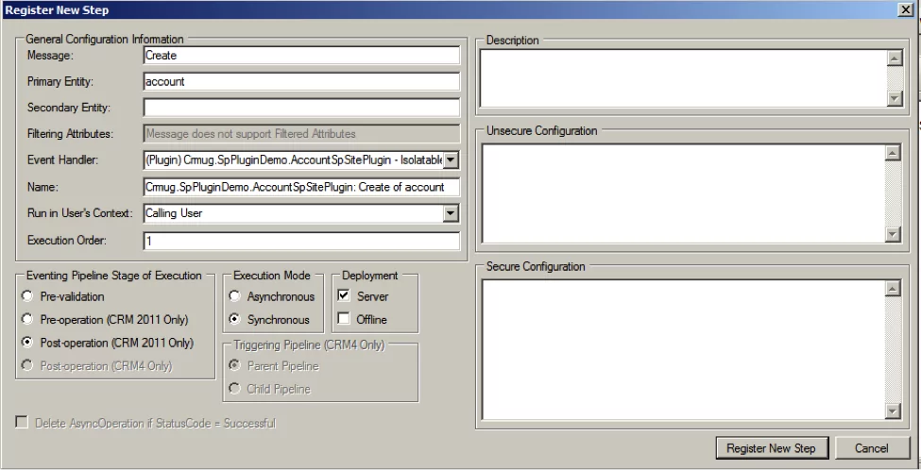921x470 pixels.
Task: Click the Description scrollbar down arrow
Action: click(x=894, y=98)
